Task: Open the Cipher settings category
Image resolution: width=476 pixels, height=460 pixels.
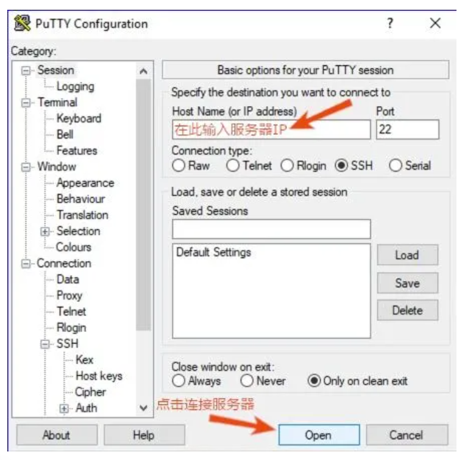Action: pyautogui.click(x=90, y=392)
